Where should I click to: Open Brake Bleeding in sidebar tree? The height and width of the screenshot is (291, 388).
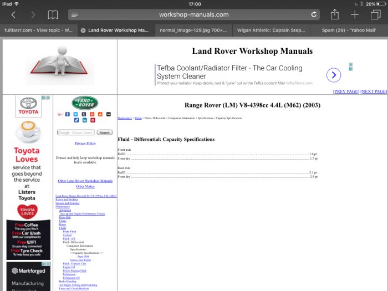pos(68,282)
